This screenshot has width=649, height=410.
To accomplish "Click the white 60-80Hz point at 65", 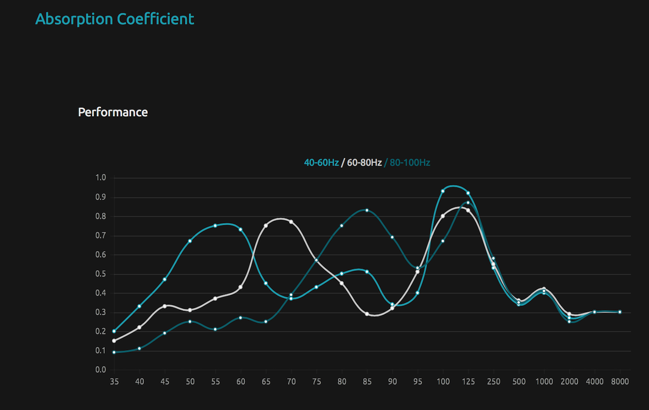I will click(x=266, y=226).
